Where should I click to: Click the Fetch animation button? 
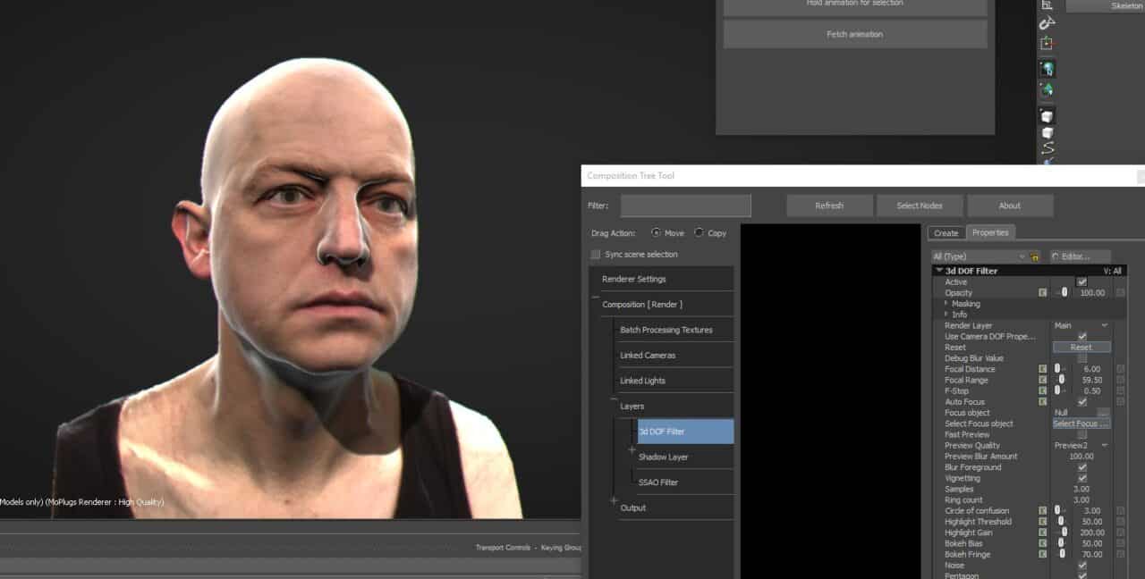854,35
